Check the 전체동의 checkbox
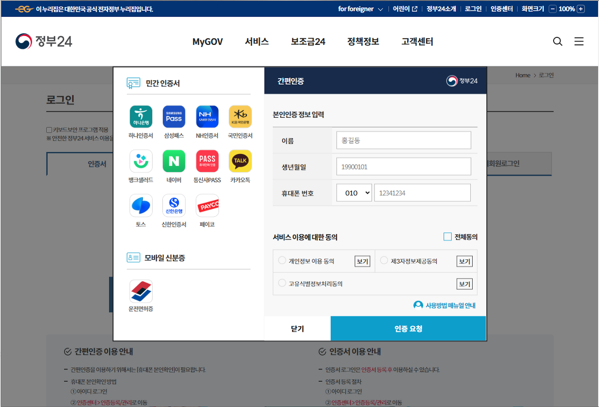Screen dimensions: 599x407 point(447,237)
